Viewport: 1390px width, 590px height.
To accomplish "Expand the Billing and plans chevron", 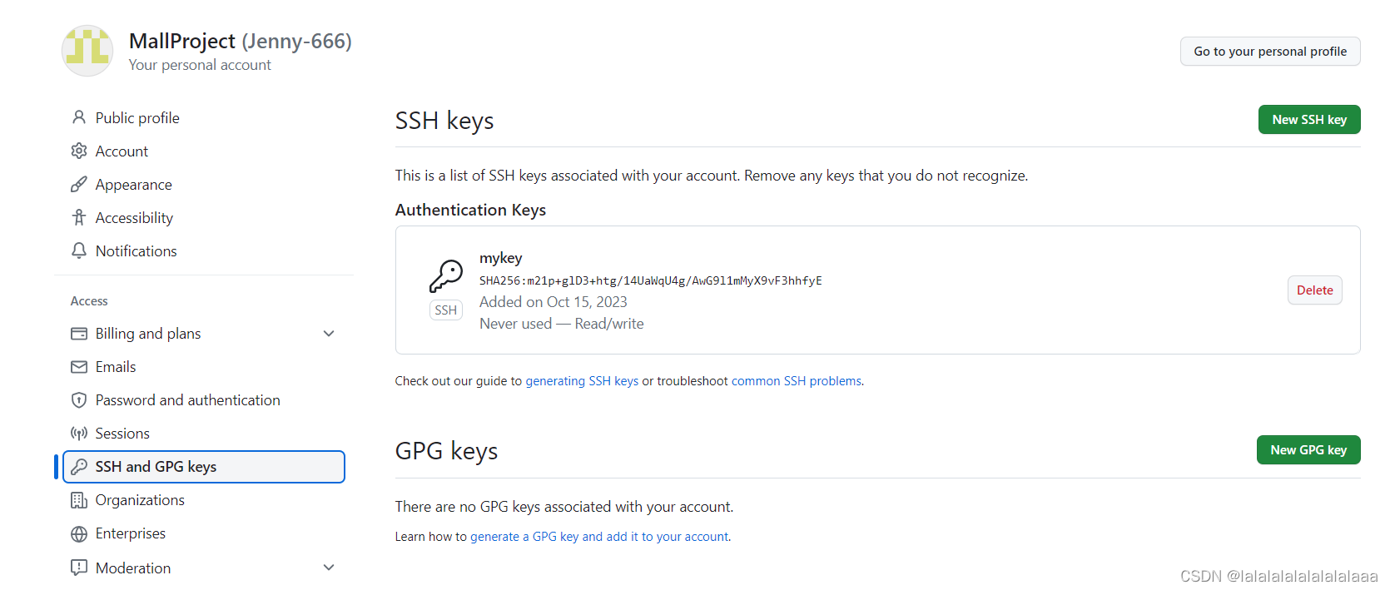I will (x=329, y=334).
